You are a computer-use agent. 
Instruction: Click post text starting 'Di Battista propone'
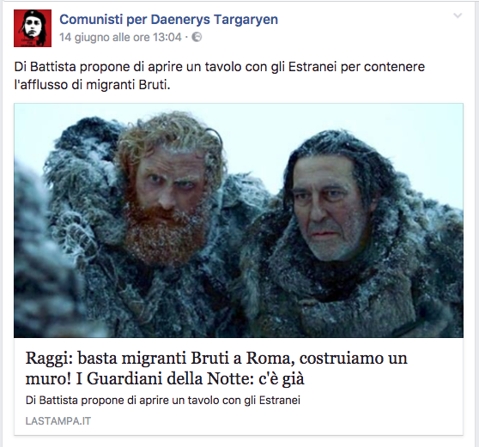pyautogui.click(x=220, y=76)
